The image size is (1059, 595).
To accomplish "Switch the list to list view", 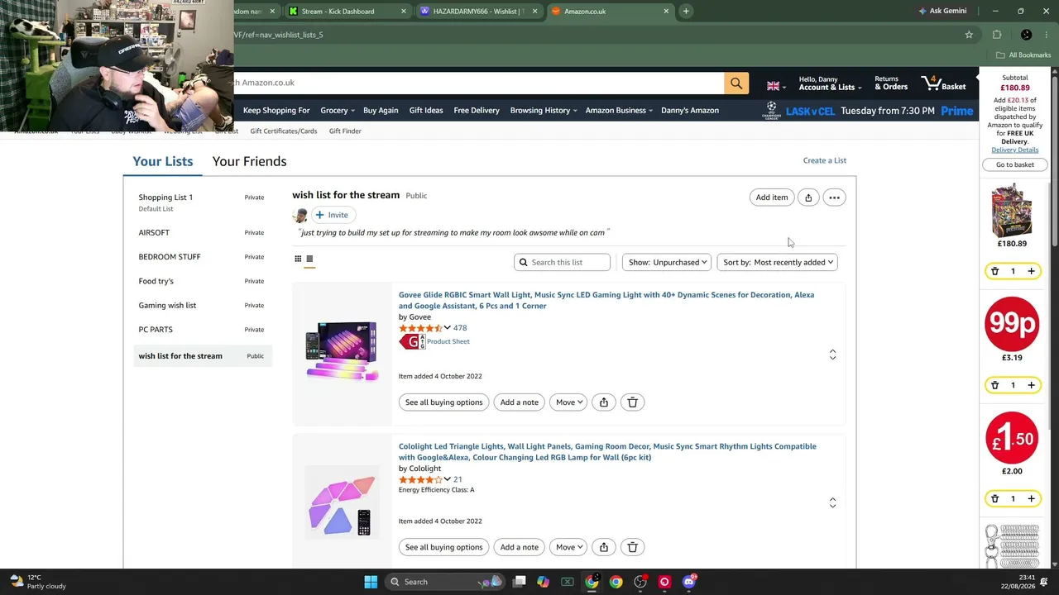I will point(309,259).
